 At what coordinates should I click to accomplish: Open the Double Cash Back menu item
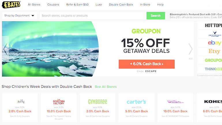pyautogui.click(x=121, y=5)
